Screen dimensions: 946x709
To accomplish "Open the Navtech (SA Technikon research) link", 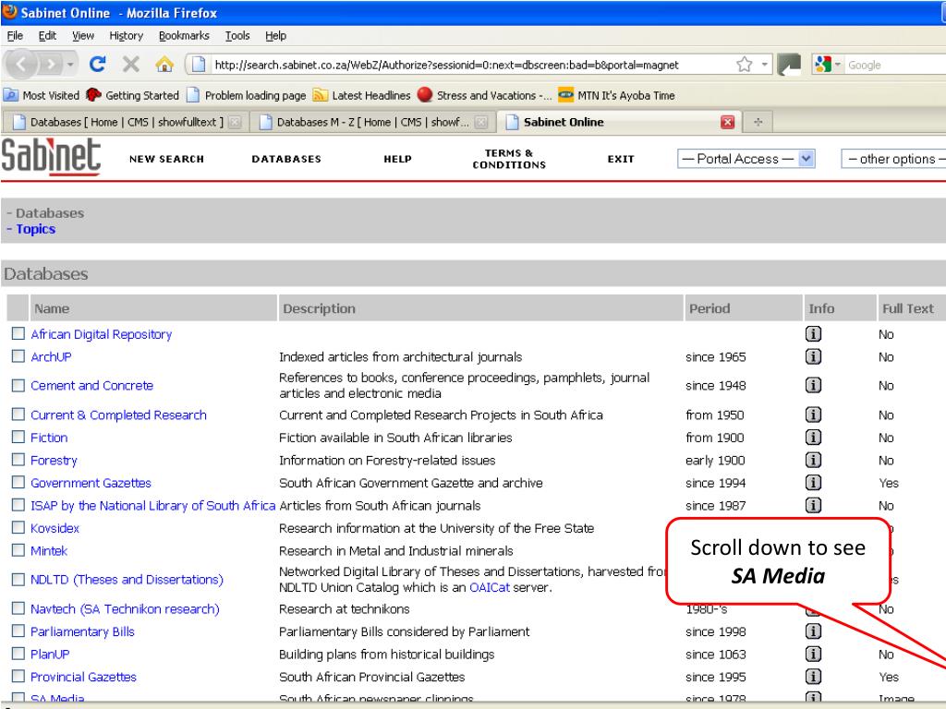I will click(125, 609).
